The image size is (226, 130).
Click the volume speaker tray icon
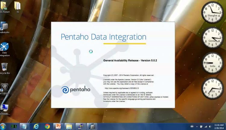click(210, 127)
